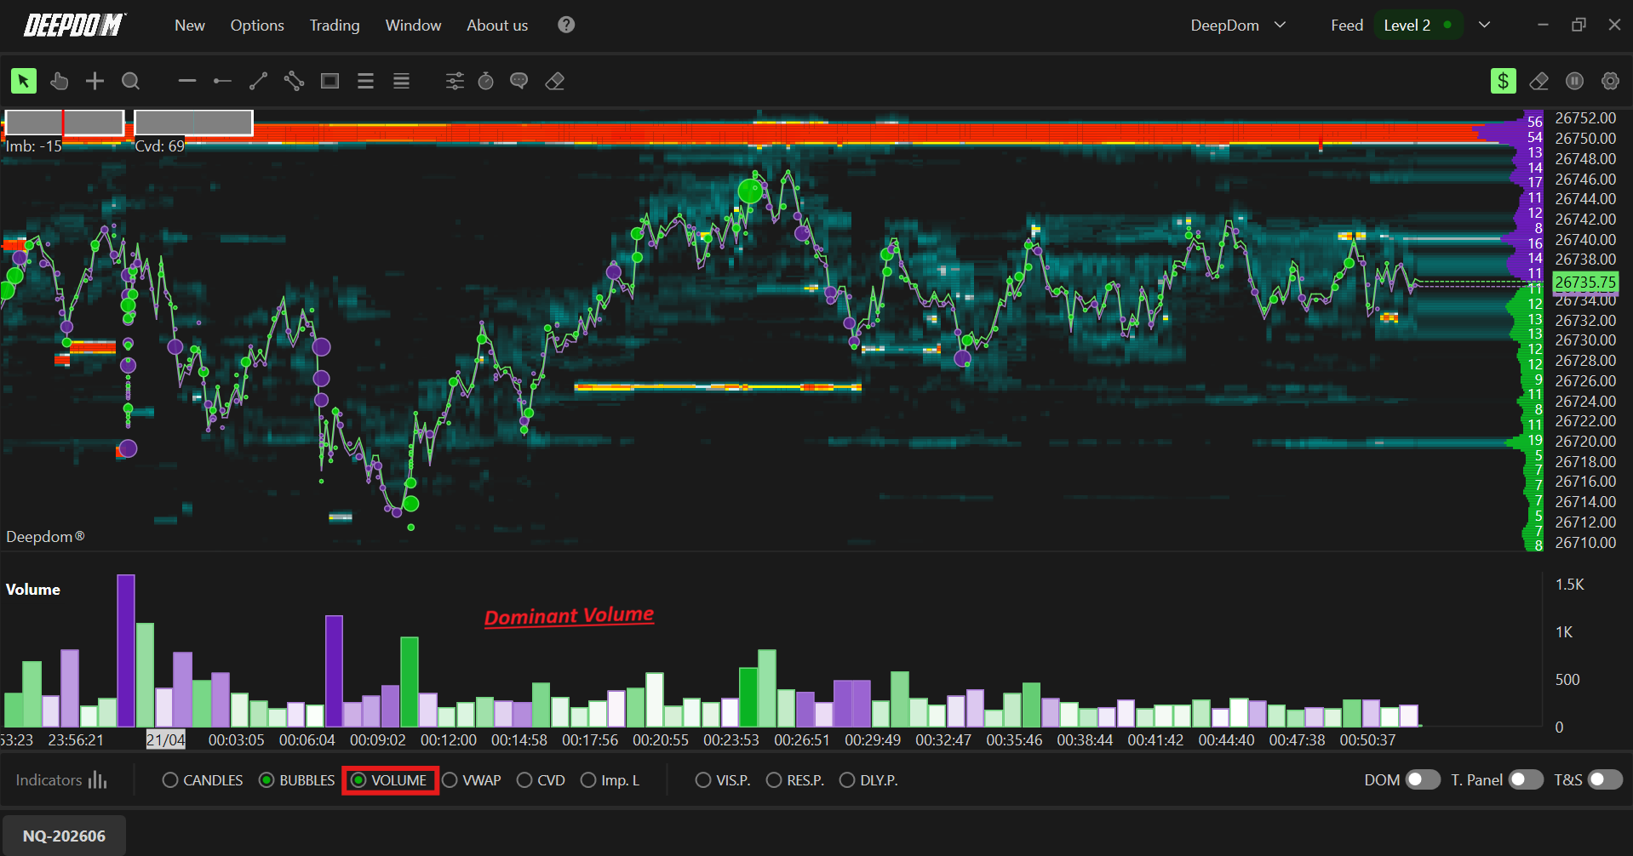
Task: Click the stopwatch timer icon
Action: (486, 81)
